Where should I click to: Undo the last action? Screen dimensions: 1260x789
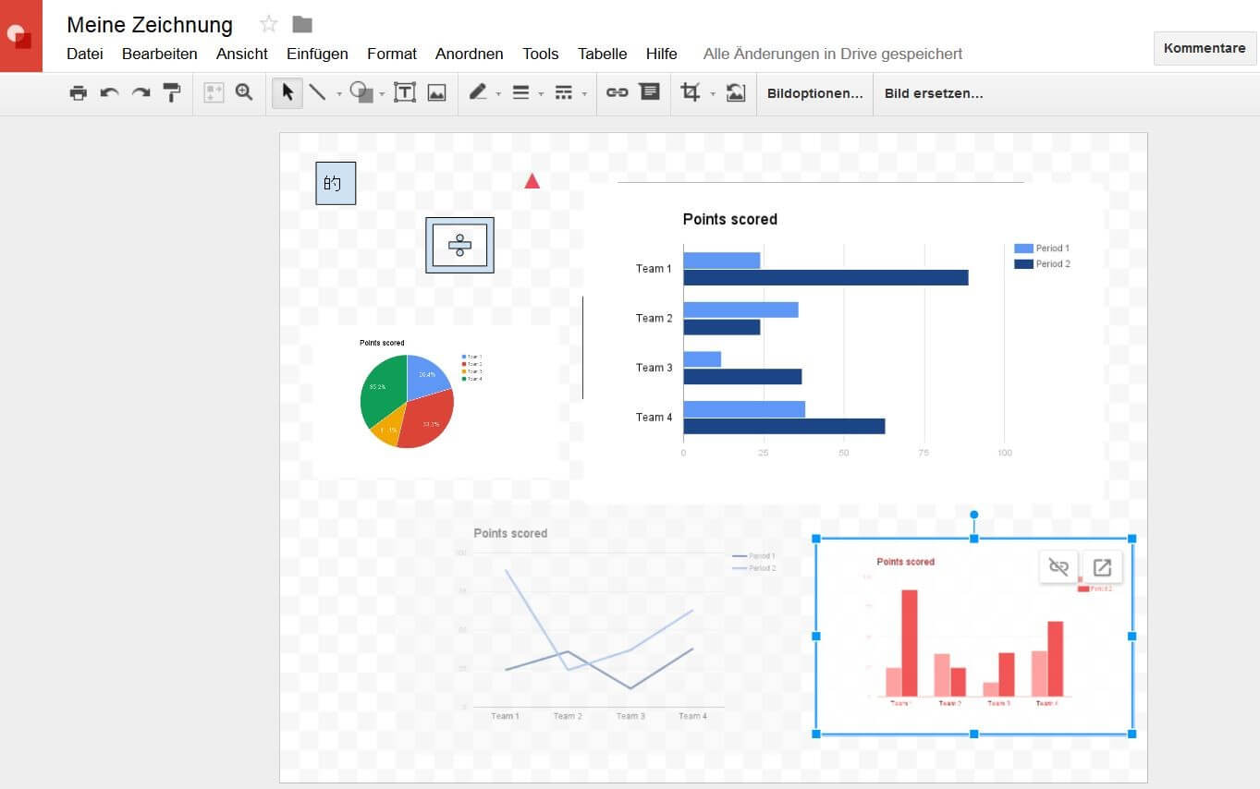click(110, 92)
